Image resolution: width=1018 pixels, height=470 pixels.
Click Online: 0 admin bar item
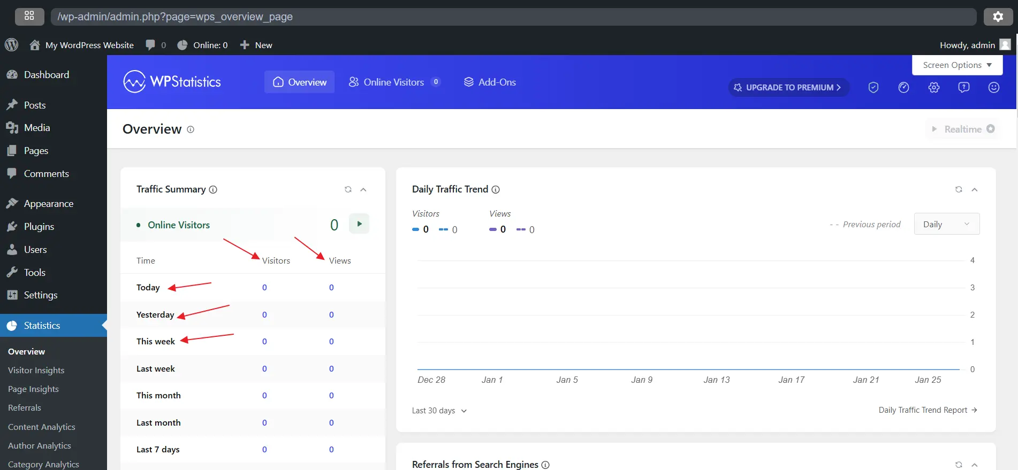coord(202,45)
